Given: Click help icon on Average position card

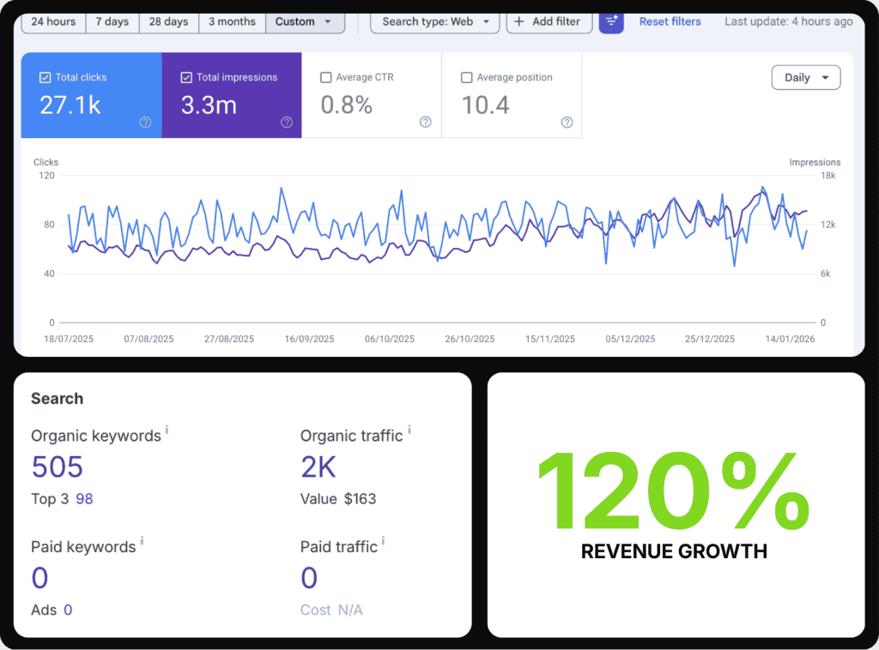Looking at the screenshot, I should (567, 123).
